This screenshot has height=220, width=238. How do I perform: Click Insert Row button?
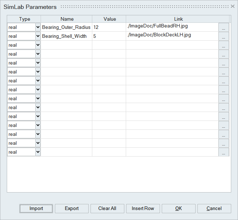pyautogui.click(x=143, y=209)
